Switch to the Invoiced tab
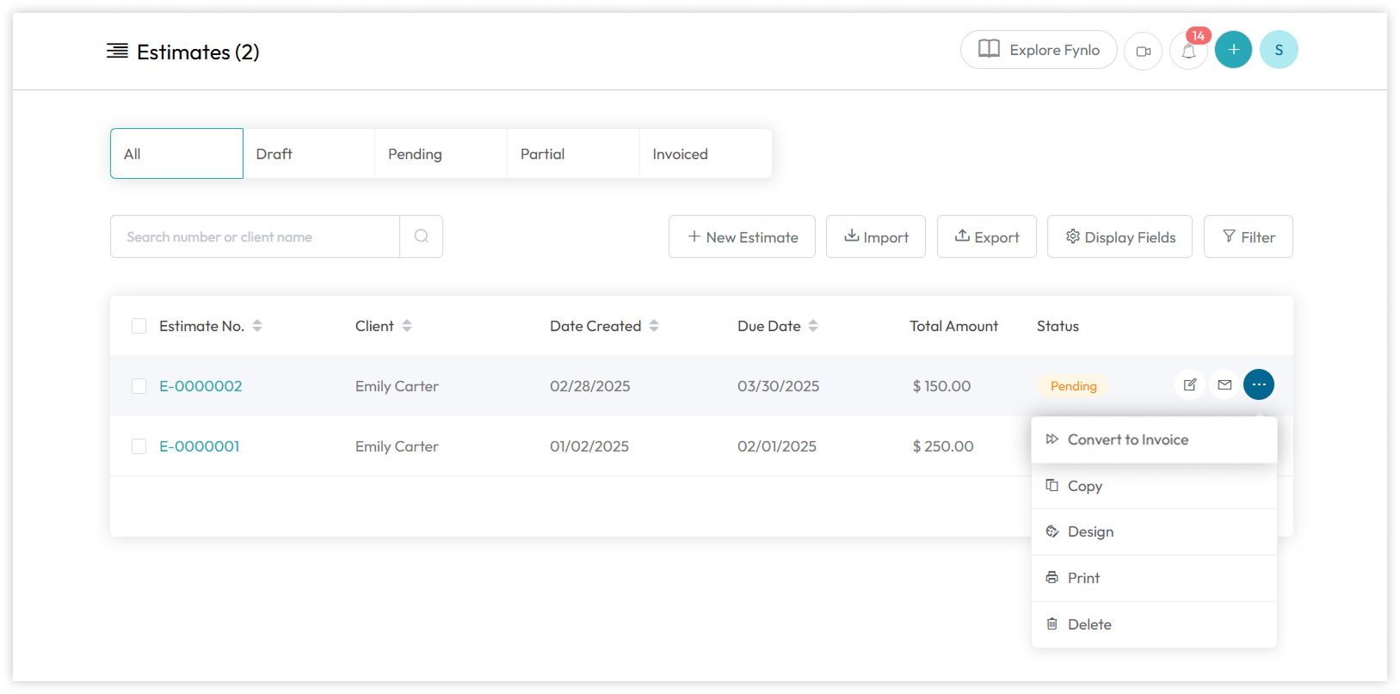Image resolution: width=1400 pixels, height=694 pixels. pyautogui.click(x=706, y=154)
